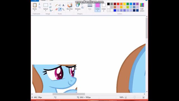Click the Resize icon in Image group
Viewport: 179px width, 101px height.
[x=50, y=7]
